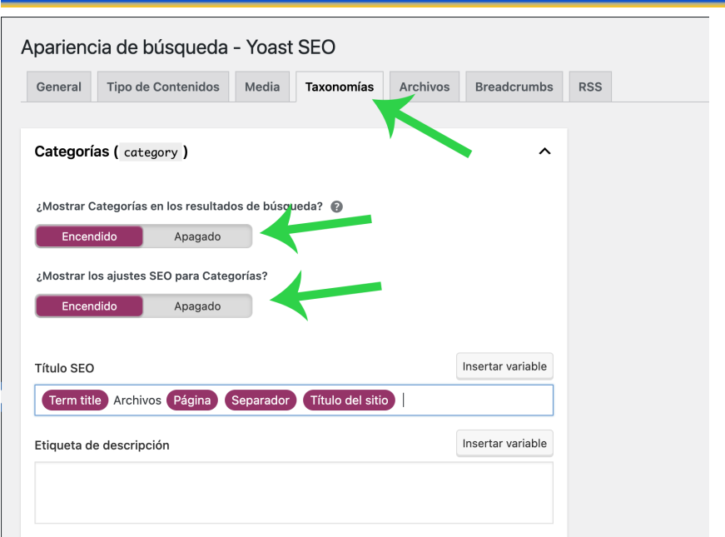Click the Etiqueta de descripción label

102,445
